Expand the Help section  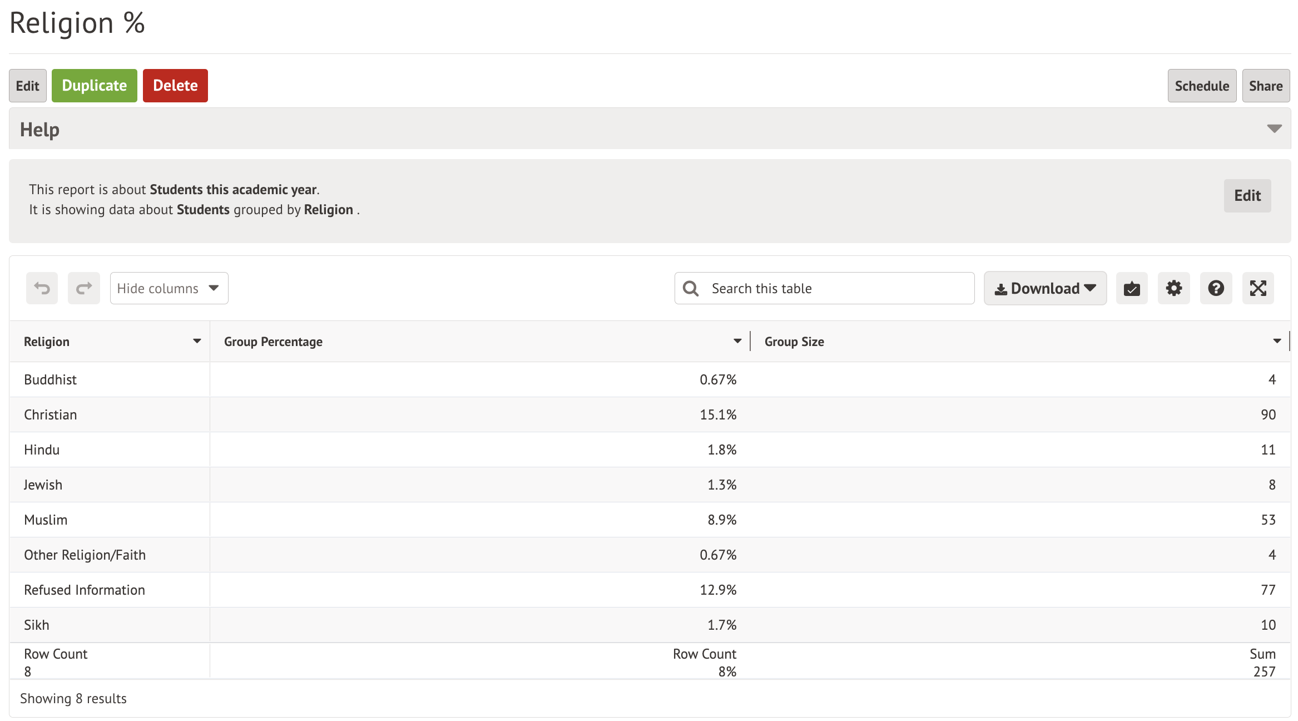pyautogui.click(x=1274, y=129)
